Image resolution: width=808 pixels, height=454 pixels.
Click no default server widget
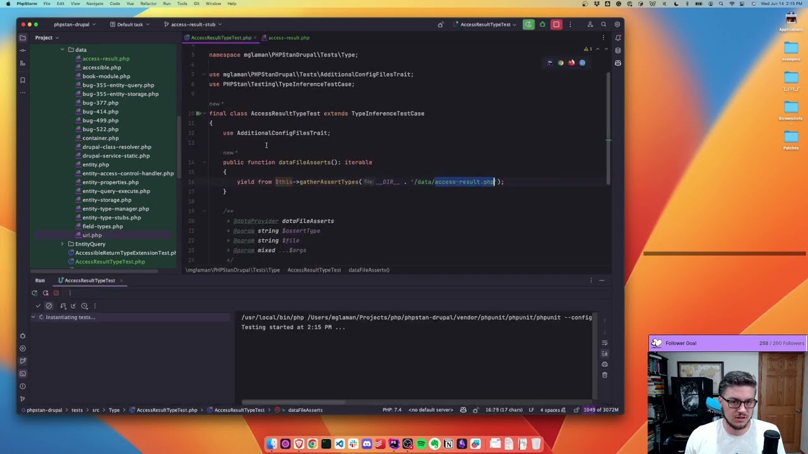tap(431, 410)
